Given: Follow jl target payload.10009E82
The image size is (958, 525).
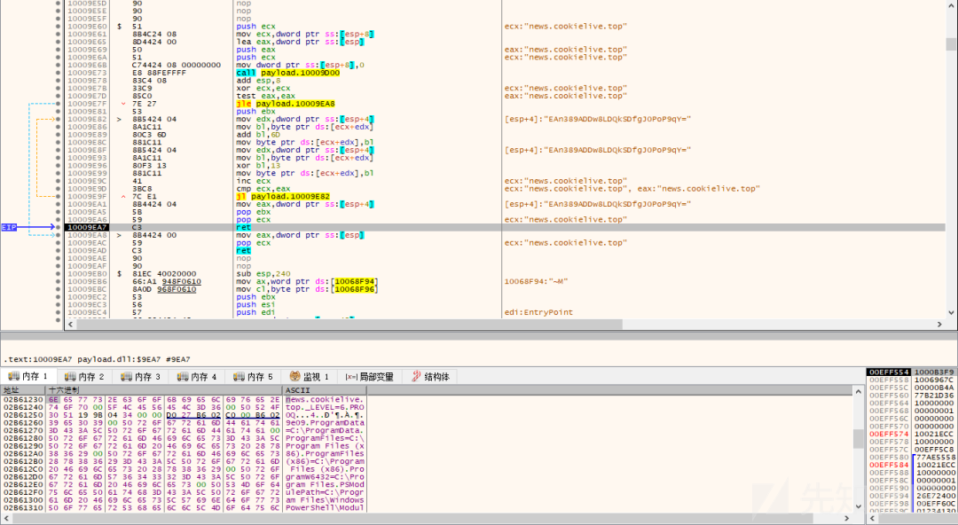Looking at the screenshot, I should (290, 196).
